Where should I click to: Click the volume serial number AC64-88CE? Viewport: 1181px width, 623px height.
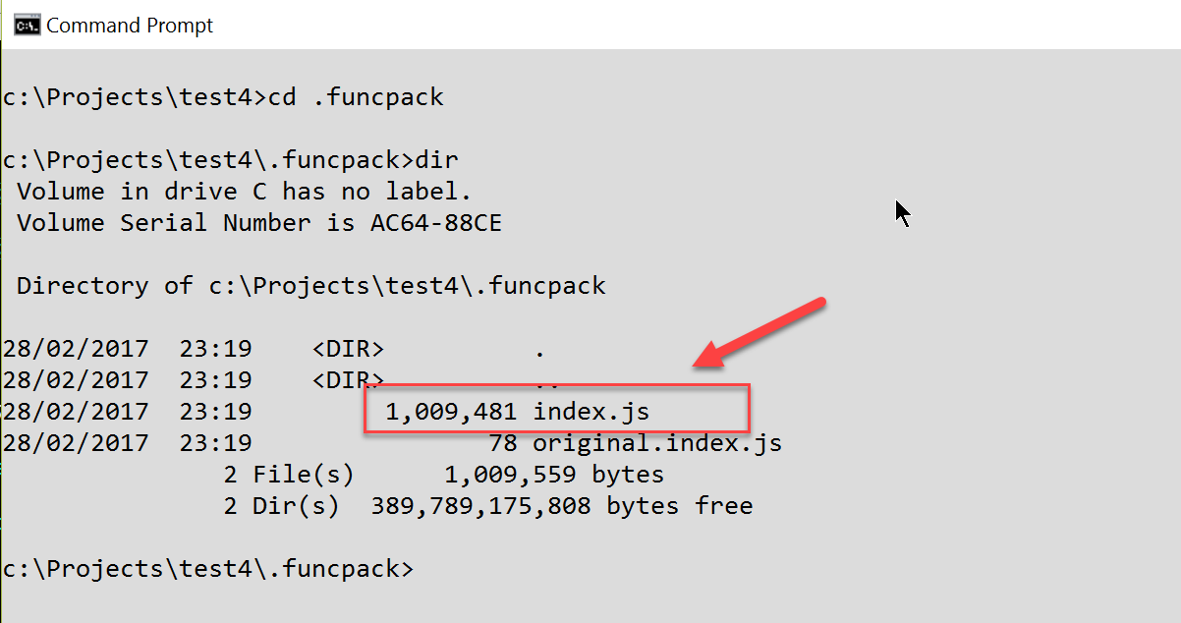pos(436,223)
